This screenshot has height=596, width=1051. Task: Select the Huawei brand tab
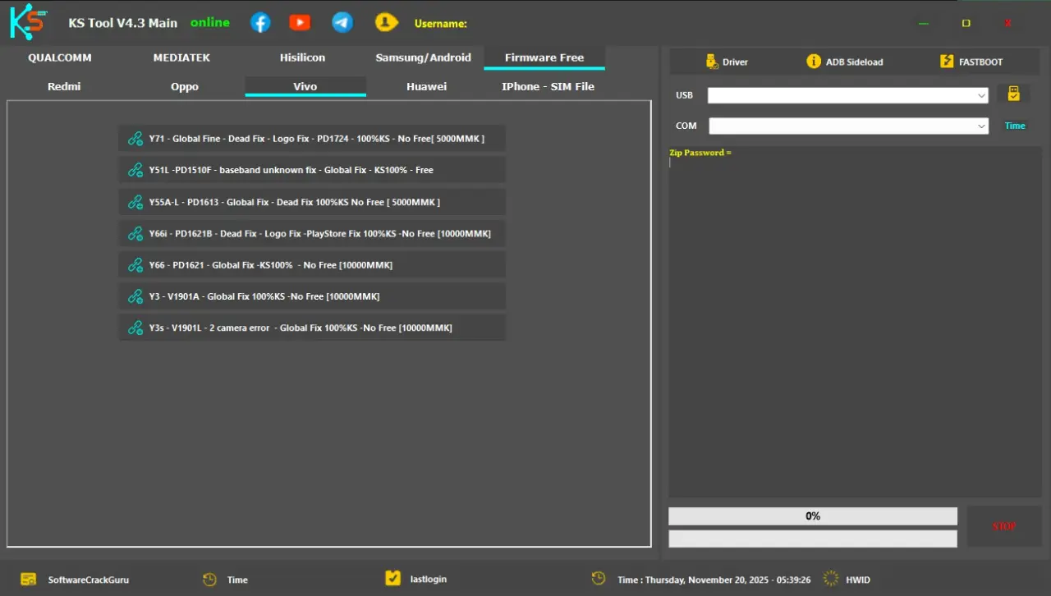pyautogui.click(x=427, y=86)
